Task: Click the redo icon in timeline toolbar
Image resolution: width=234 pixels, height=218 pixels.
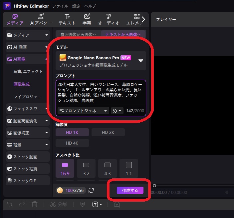Action: point(22,204)
